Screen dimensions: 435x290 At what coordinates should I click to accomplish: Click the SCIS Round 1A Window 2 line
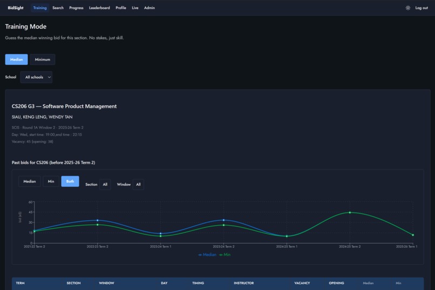(x=47, y=127)
